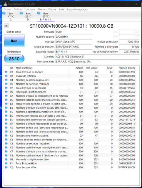This screenshot has height=188, width=142.
Task: Click the transfer mode field SATA/600
Action: [x=74, y=47]
